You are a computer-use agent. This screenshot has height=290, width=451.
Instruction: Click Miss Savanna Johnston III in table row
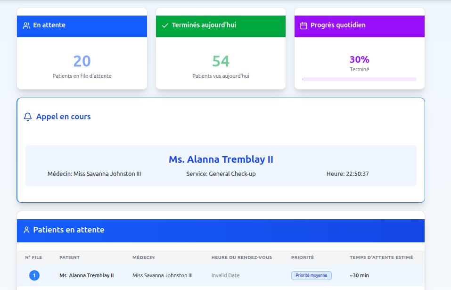tap(163, 275)
